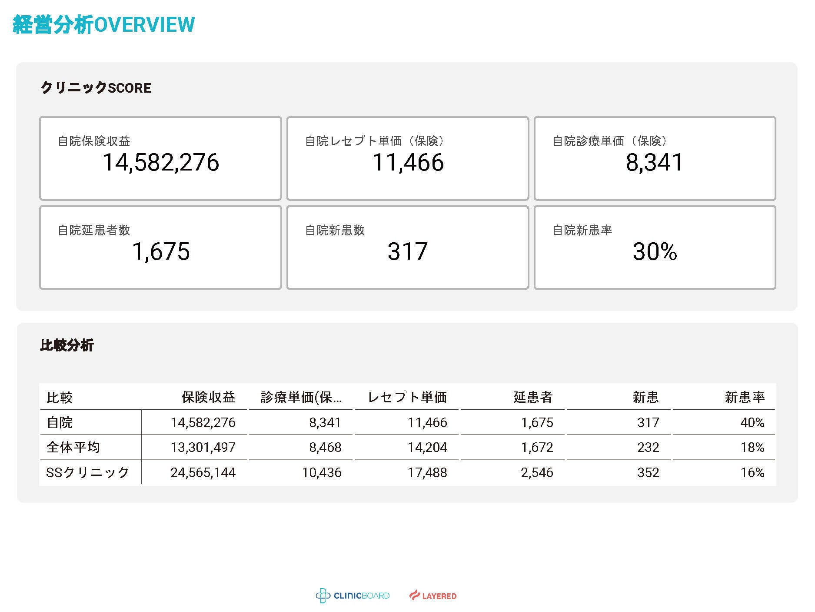Click the LAYERED logo in footer

[x=433, y=595]
